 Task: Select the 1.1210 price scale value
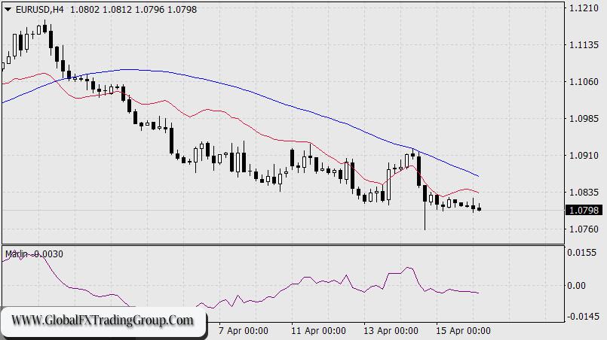click(x=584, y=8)
